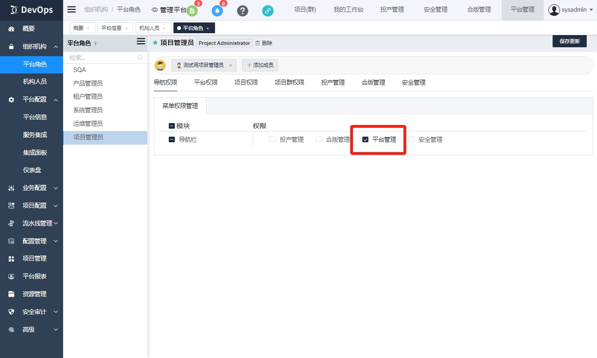Click the 添加成员 button
This screenshot has width=597, height=358.
tap(260, 65)
